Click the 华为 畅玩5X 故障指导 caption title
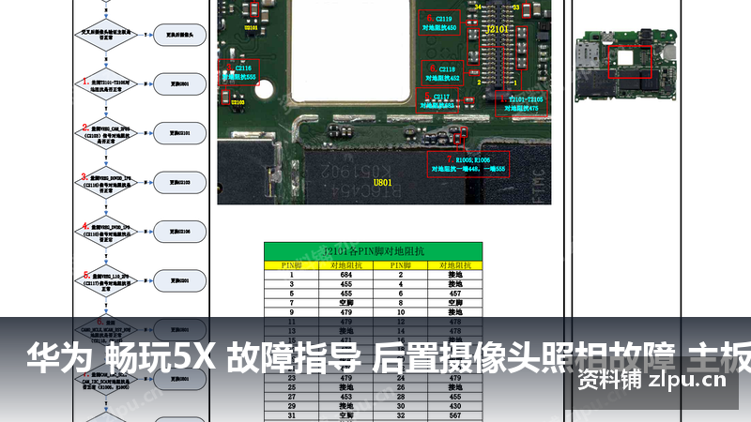Image resolution: width=751 pixels, height=422 pixels. [x=194, y=357]
